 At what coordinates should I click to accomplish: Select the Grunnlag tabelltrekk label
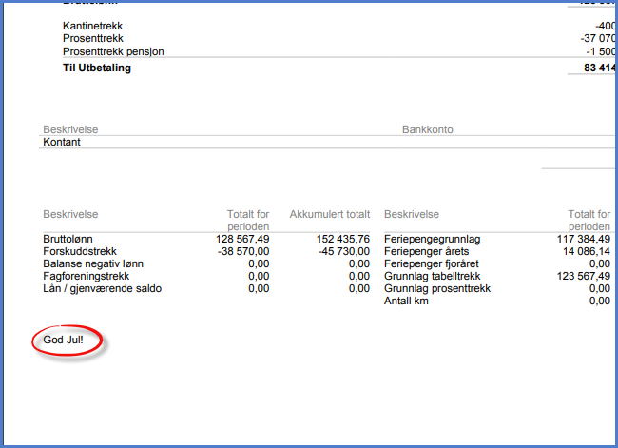(432, 276)
